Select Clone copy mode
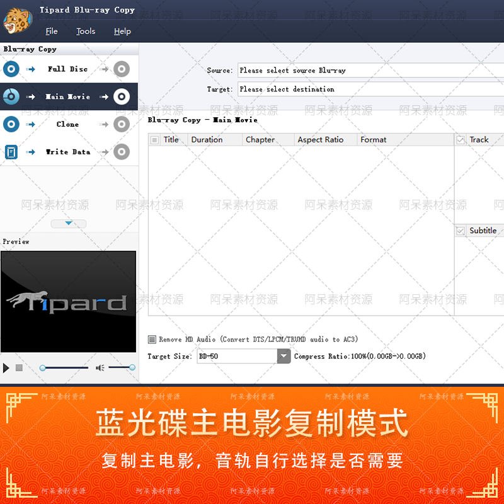 coord(68,124)
